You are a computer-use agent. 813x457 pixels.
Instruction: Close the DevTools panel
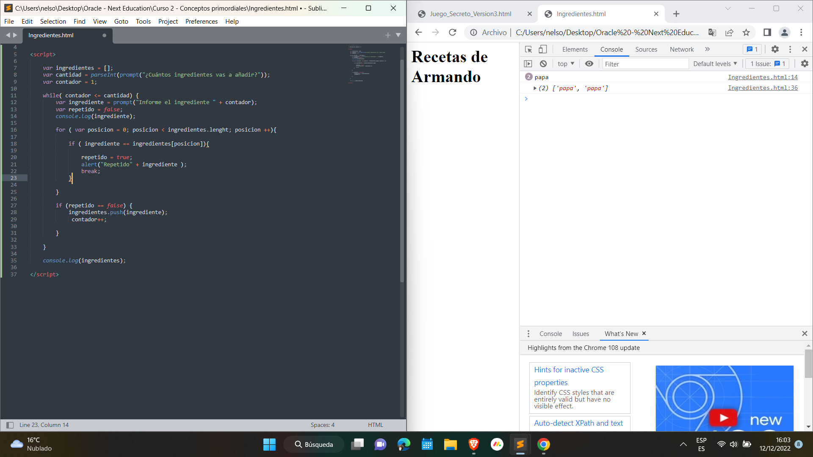click(x=805, y=50)
